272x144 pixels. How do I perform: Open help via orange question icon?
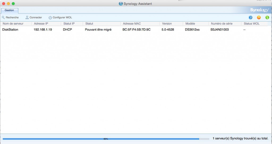click(259, 18)
